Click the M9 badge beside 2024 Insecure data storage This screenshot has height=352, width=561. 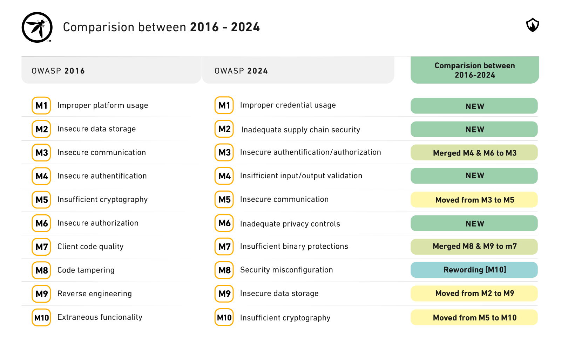[224, 294]
